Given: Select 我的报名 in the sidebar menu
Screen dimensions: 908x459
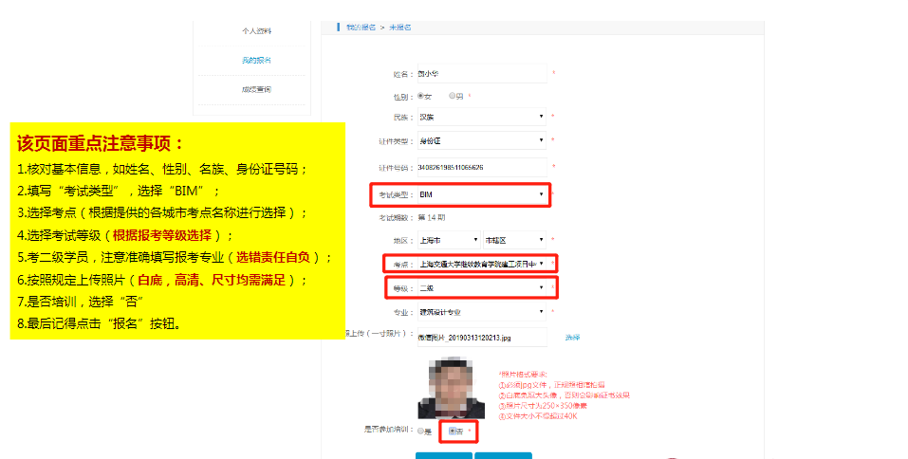Looking at the screenshot, I should point(256,61).
